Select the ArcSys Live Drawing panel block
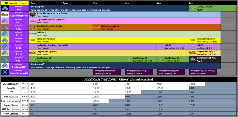This screenshot has width=238, height=117. [x=203, y=72]
